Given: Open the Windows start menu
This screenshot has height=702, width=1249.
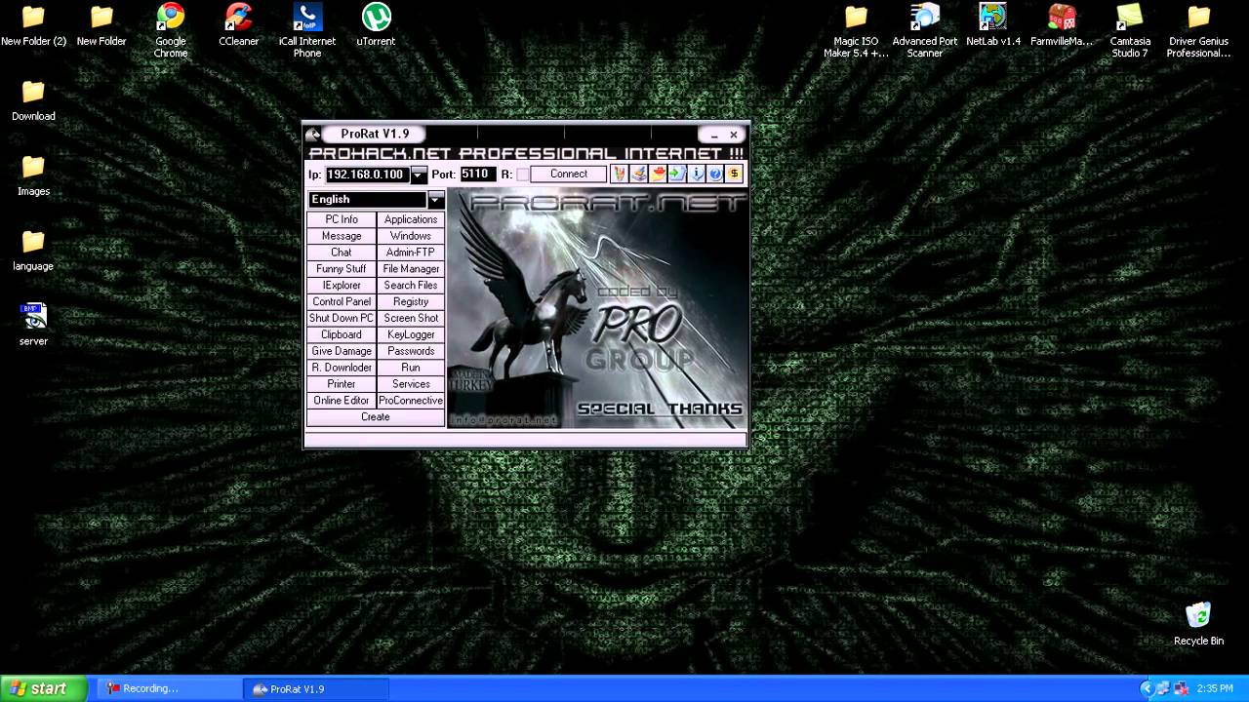Looking at the screenshot, I should tap(44, 688).
